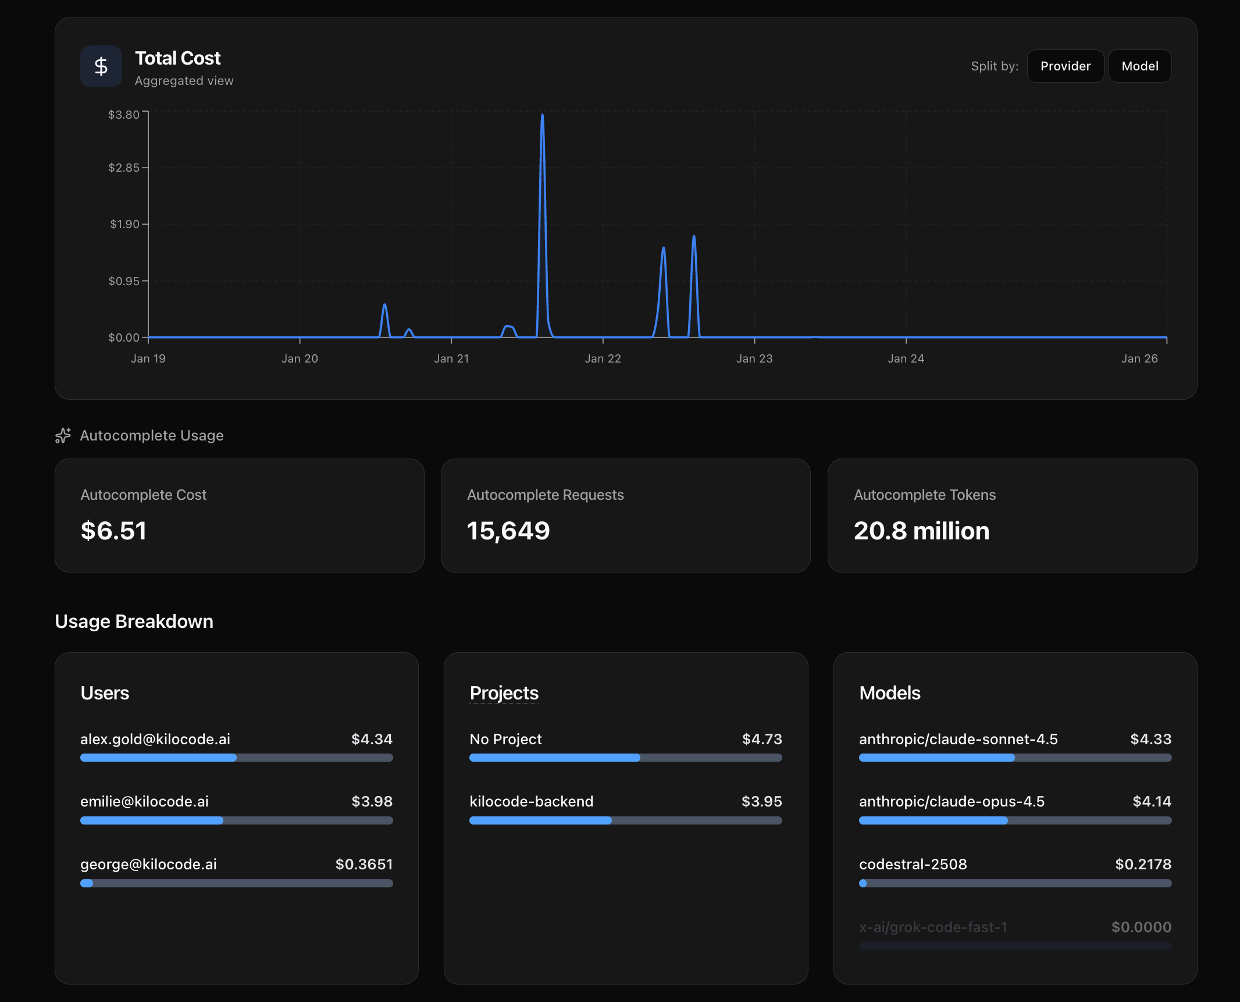
Task: Split the cost chart by Model
Action: coord(1139,66)
